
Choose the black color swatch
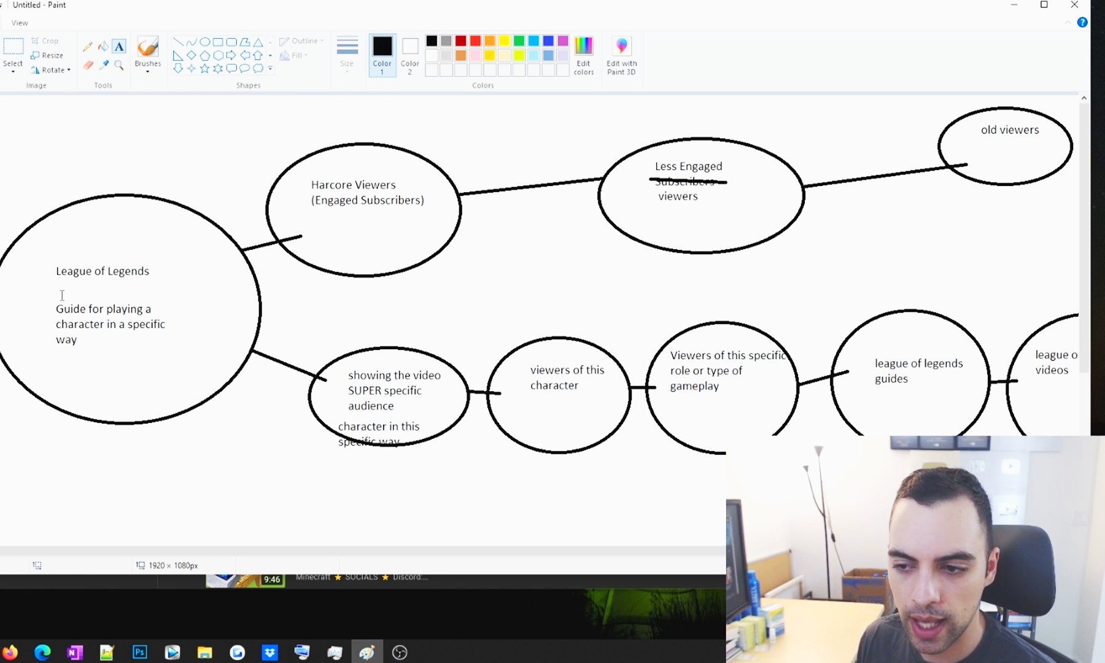tap(432, 41)
